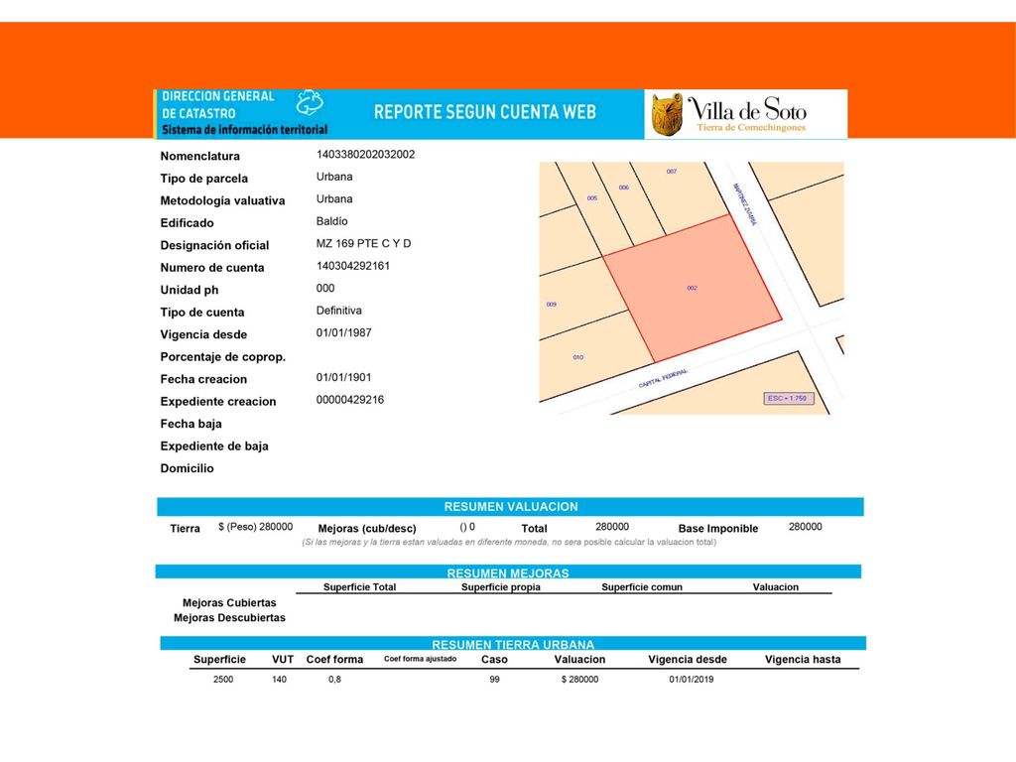Screen dimensions: 1016x762
Task: Click parcel 009 label on the map
Action: point(552,304)
